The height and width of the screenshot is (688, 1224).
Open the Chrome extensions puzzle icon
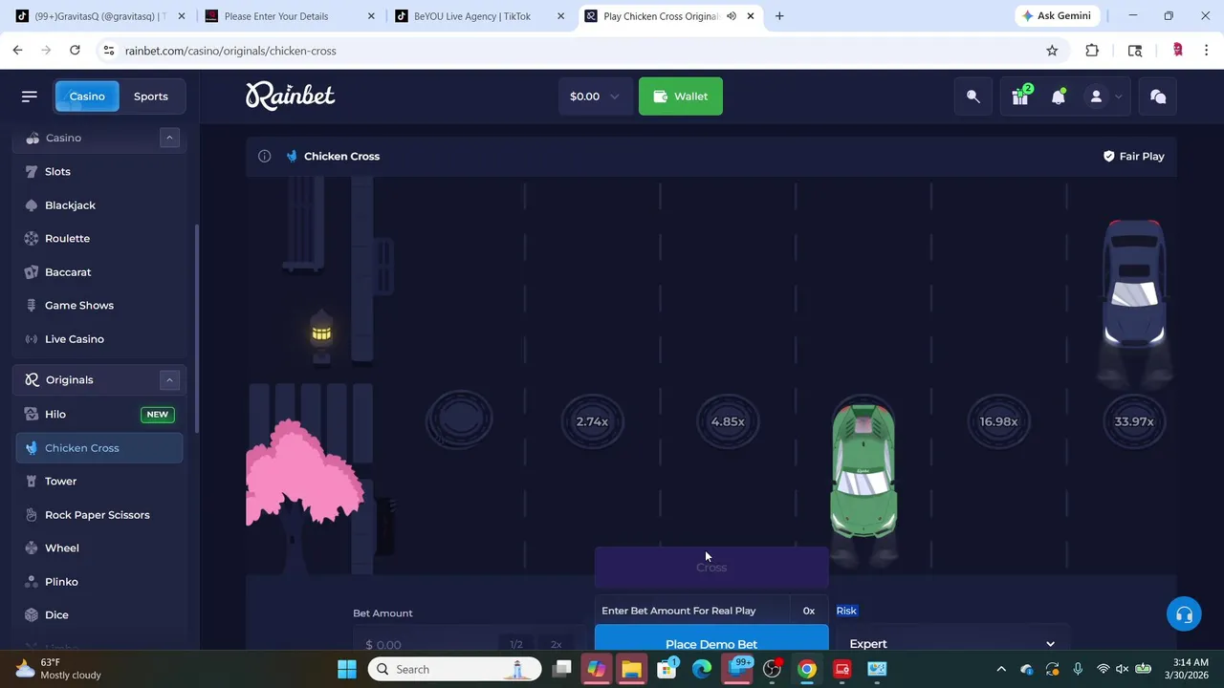click(1092, 51)
